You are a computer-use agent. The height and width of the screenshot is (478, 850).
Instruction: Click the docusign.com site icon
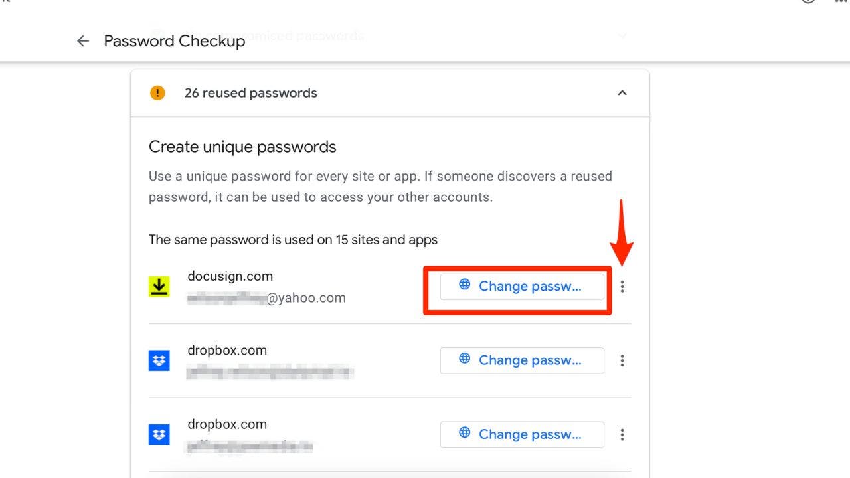(159, 285)
